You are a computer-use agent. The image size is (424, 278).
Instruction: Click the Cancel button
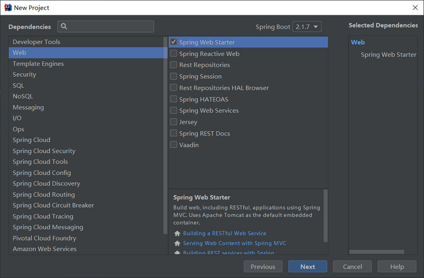pos(352,267)
